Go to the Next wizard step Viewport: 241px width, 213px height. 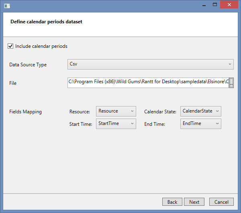coord(194,202)
